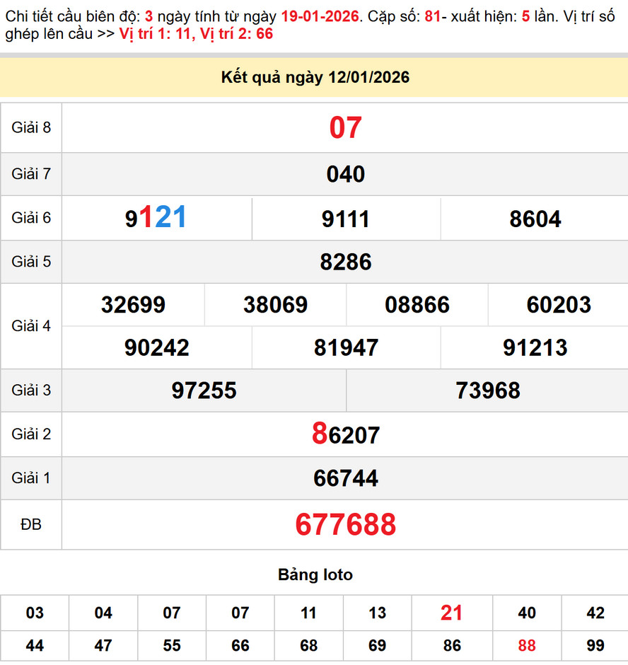Click the Kết quả ngày 12/01/2026 header
628x665 pixels.
pos(315,78)
